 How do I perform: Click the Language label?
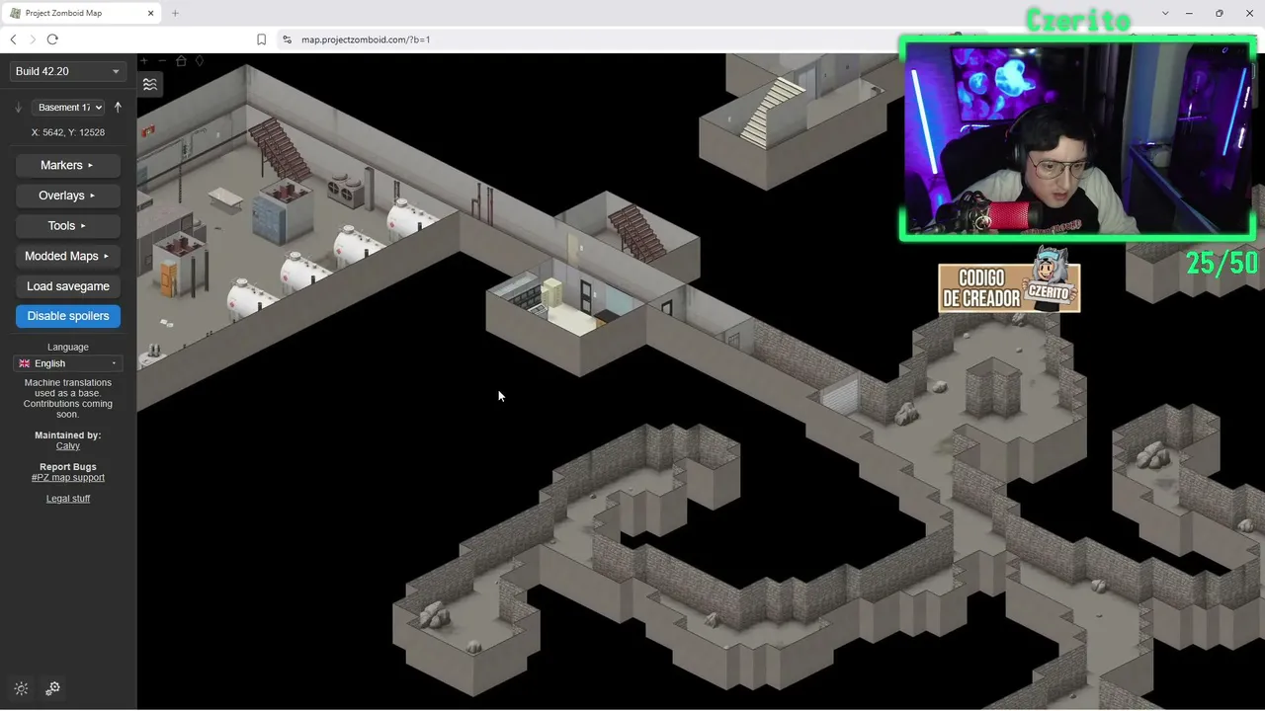tap(67, 348)
